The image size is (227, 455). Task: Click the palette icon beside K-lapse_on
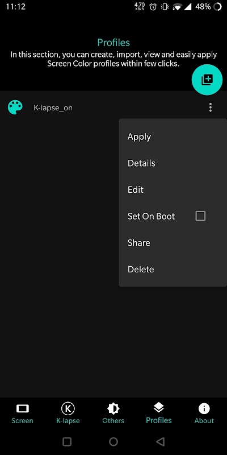(15, 107)
